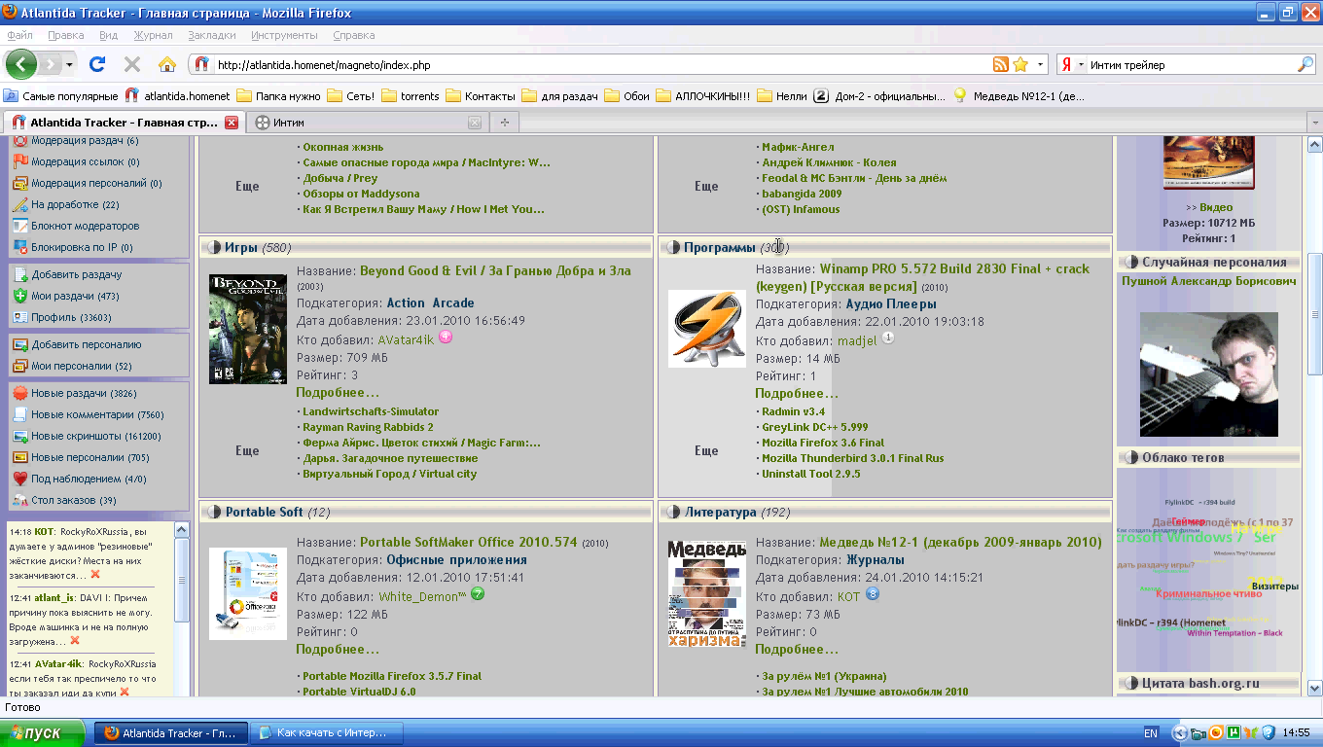Screen dimensions: 1323x747
Task: Click the Beyond Good & Evil cover thumbnail
Action: [248, 329]
